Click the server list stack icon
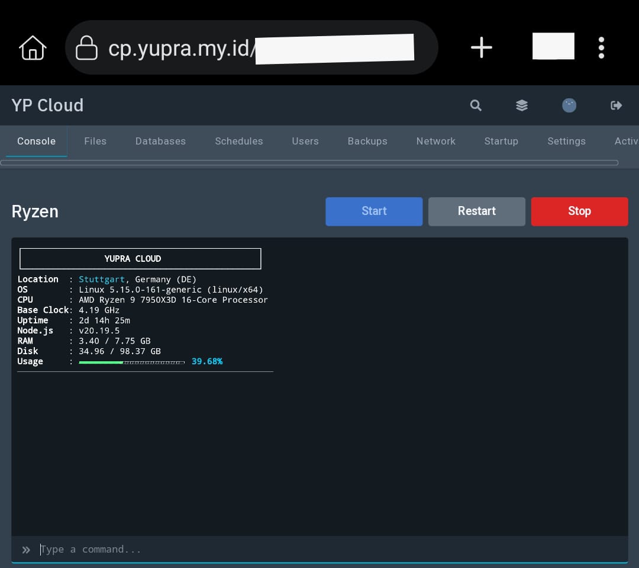The height and width of the screenshot is (568, 639). (x=522, y=105)
